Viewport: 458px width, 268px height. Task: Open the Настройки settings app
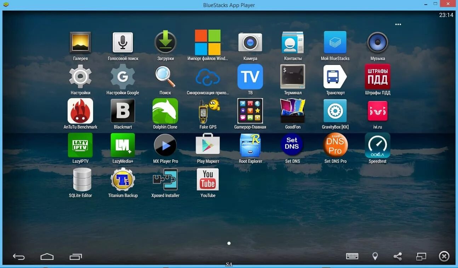pos(80,76)
